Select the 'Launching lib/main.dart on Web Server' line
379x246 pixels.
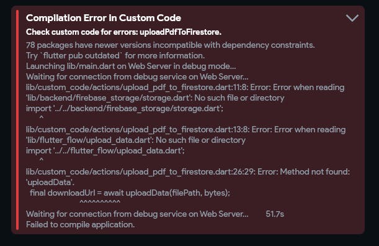coord(131,66)
